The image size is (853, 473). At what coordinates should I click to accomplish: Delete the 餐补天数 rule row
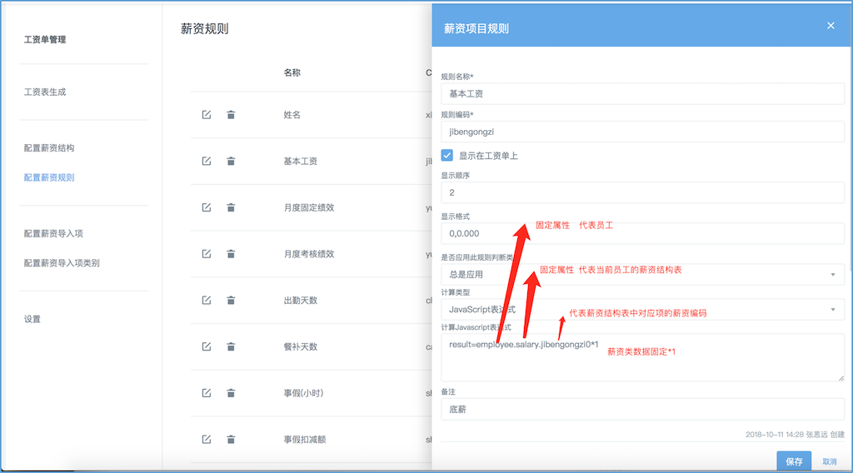(231, 346)
